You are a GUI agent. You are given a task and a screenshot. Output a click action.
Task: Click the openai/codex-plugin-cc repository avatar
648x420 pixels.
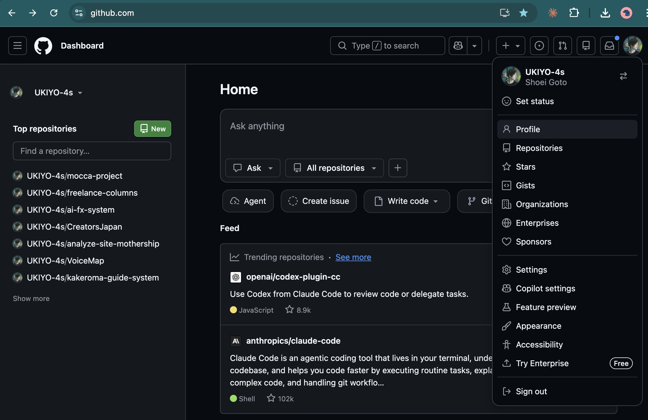coord(236,277)
